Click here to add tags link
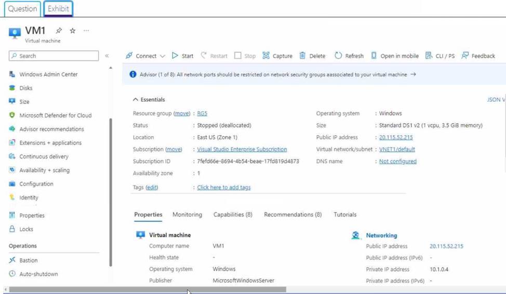The image size is (506, 294). tap(223, 188)
